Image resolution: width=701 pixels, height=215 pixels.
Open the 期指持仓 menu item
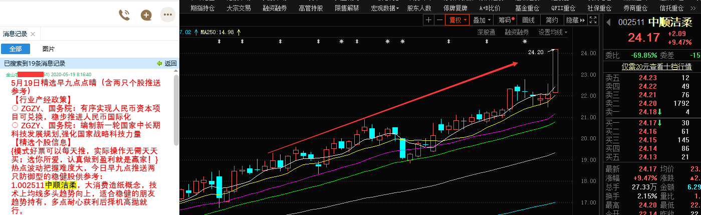point(202,8)
